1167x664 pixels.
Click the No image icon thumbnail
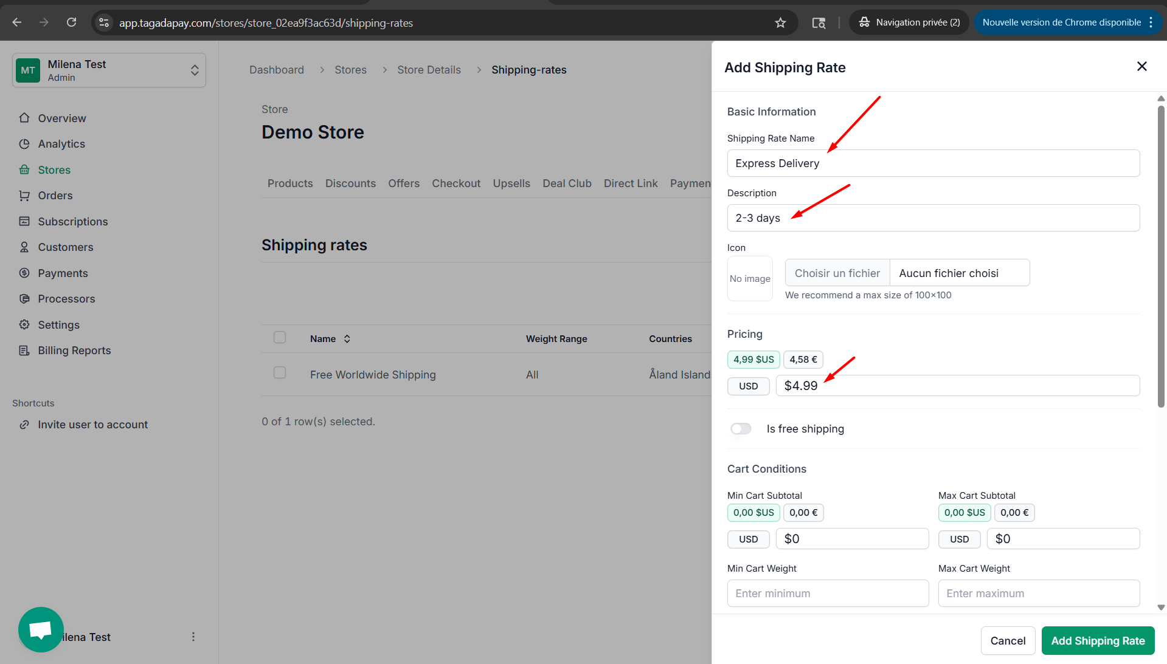pos(750,278)
